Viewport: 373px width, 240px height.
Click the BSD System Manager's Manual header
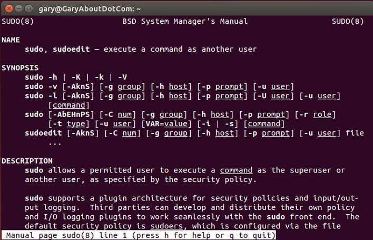pos(185,21)
